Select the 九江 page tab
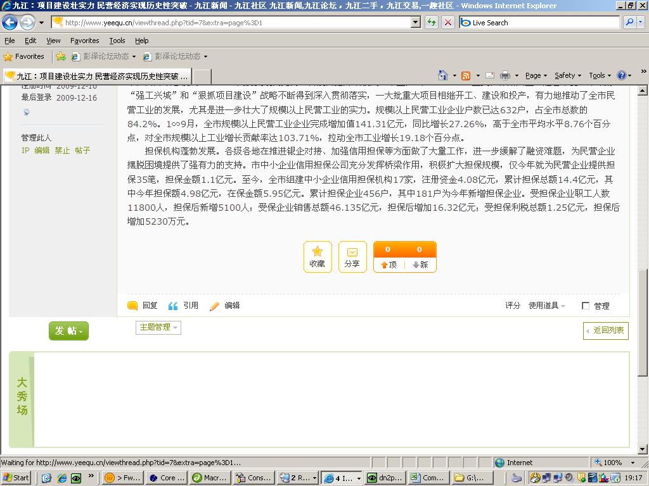Viewport: 649px width, 486px height. point(98,76)
